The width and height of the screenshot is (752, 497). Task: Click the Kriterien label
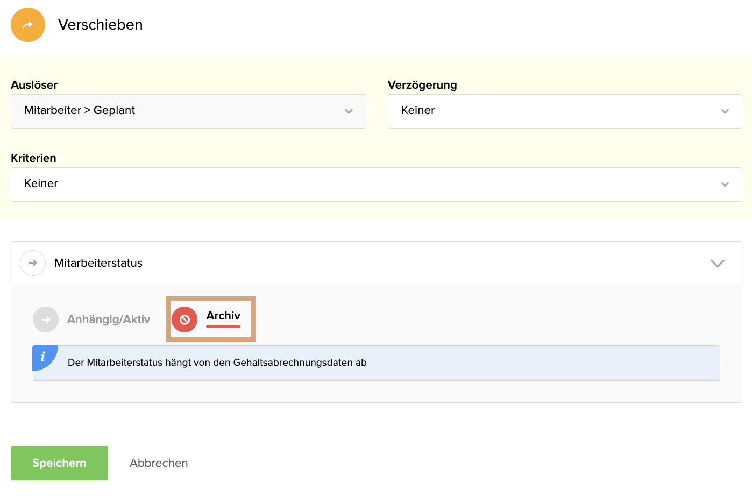click(33, 158)
